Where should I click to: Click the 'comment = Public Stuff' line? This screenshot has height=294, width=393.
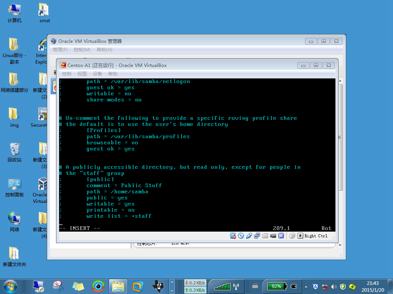(x=124, y=186)
